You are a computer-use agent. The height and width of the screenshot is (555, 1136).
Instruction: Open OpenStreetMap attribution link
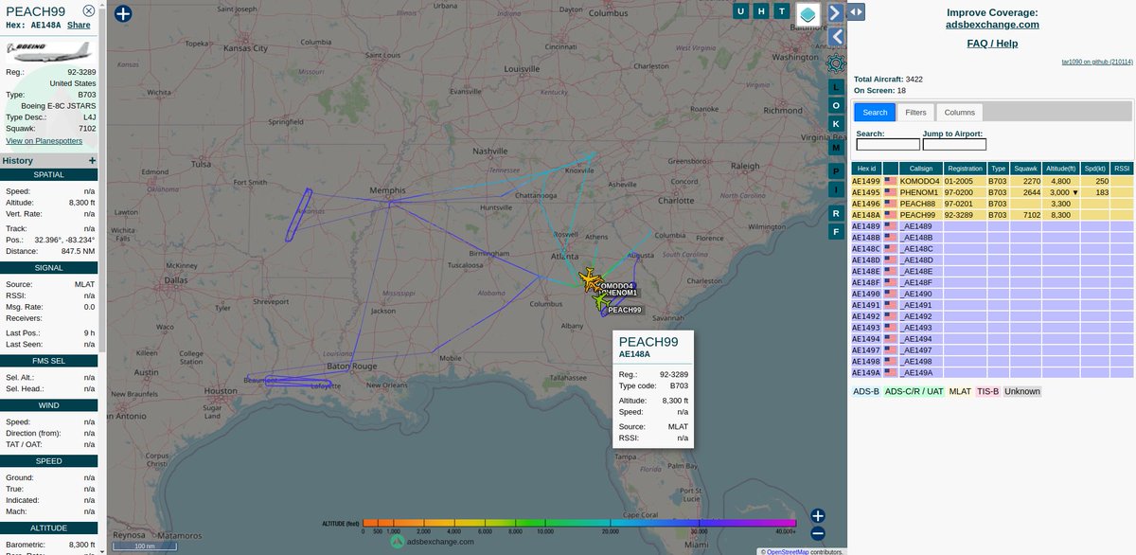(x=789, y=551)
